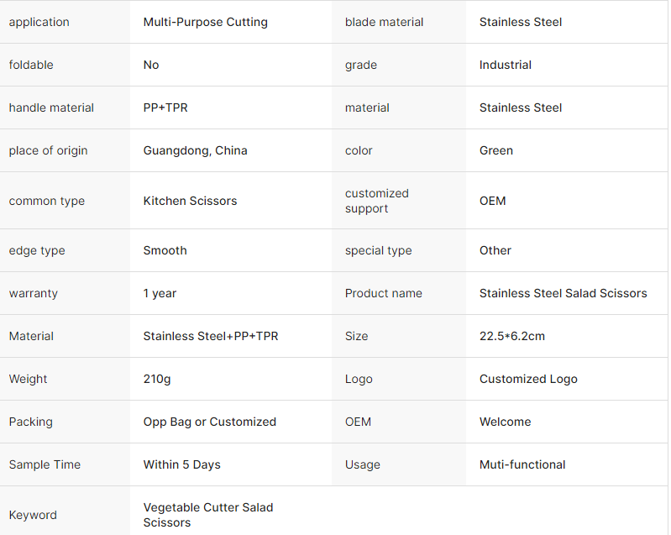Select 'Guangdong, China' place of origin text
Screen dimensions: 671x535
click(x=195, y=150)
